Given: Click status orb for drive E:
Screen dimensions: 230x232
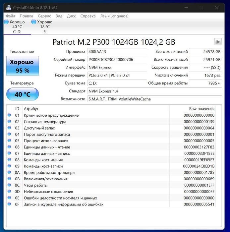Looking at the screenshot, I should [x=34, y=22].
